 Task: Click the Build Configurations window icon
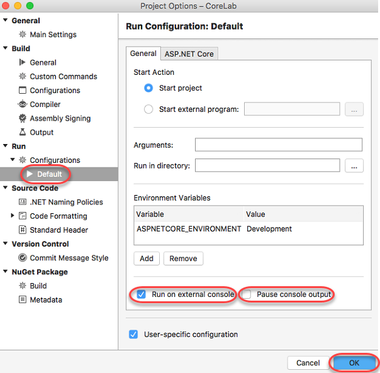(23, 90)
